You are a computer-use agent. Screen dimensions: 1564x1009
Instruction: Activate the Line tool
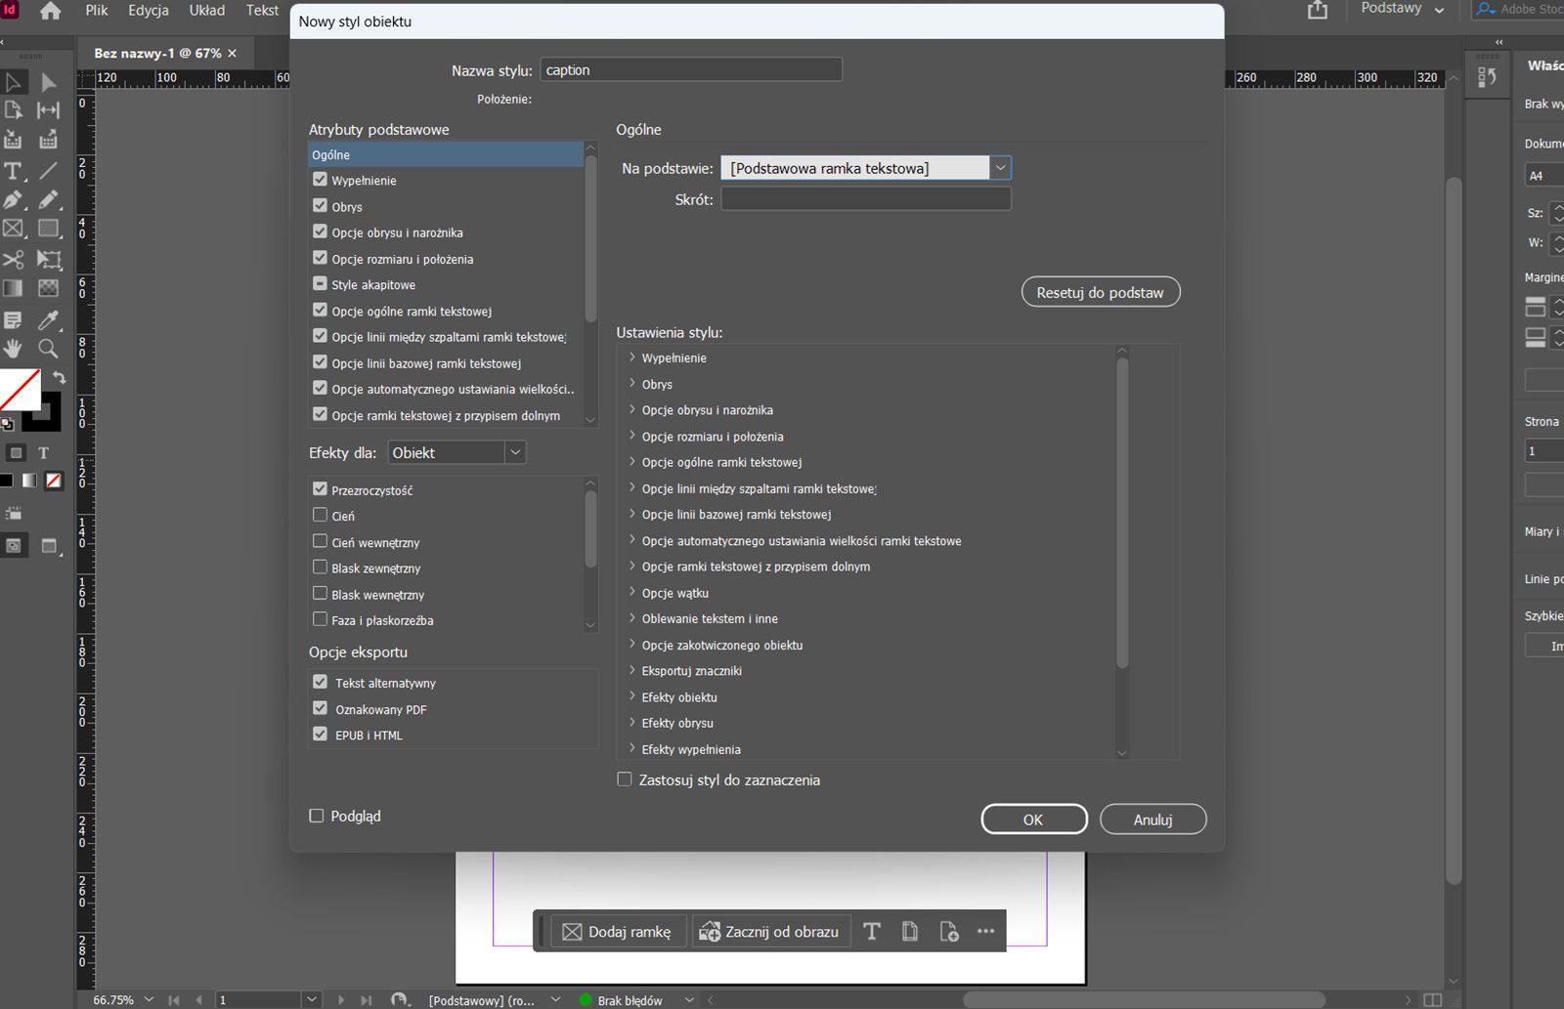48,171
